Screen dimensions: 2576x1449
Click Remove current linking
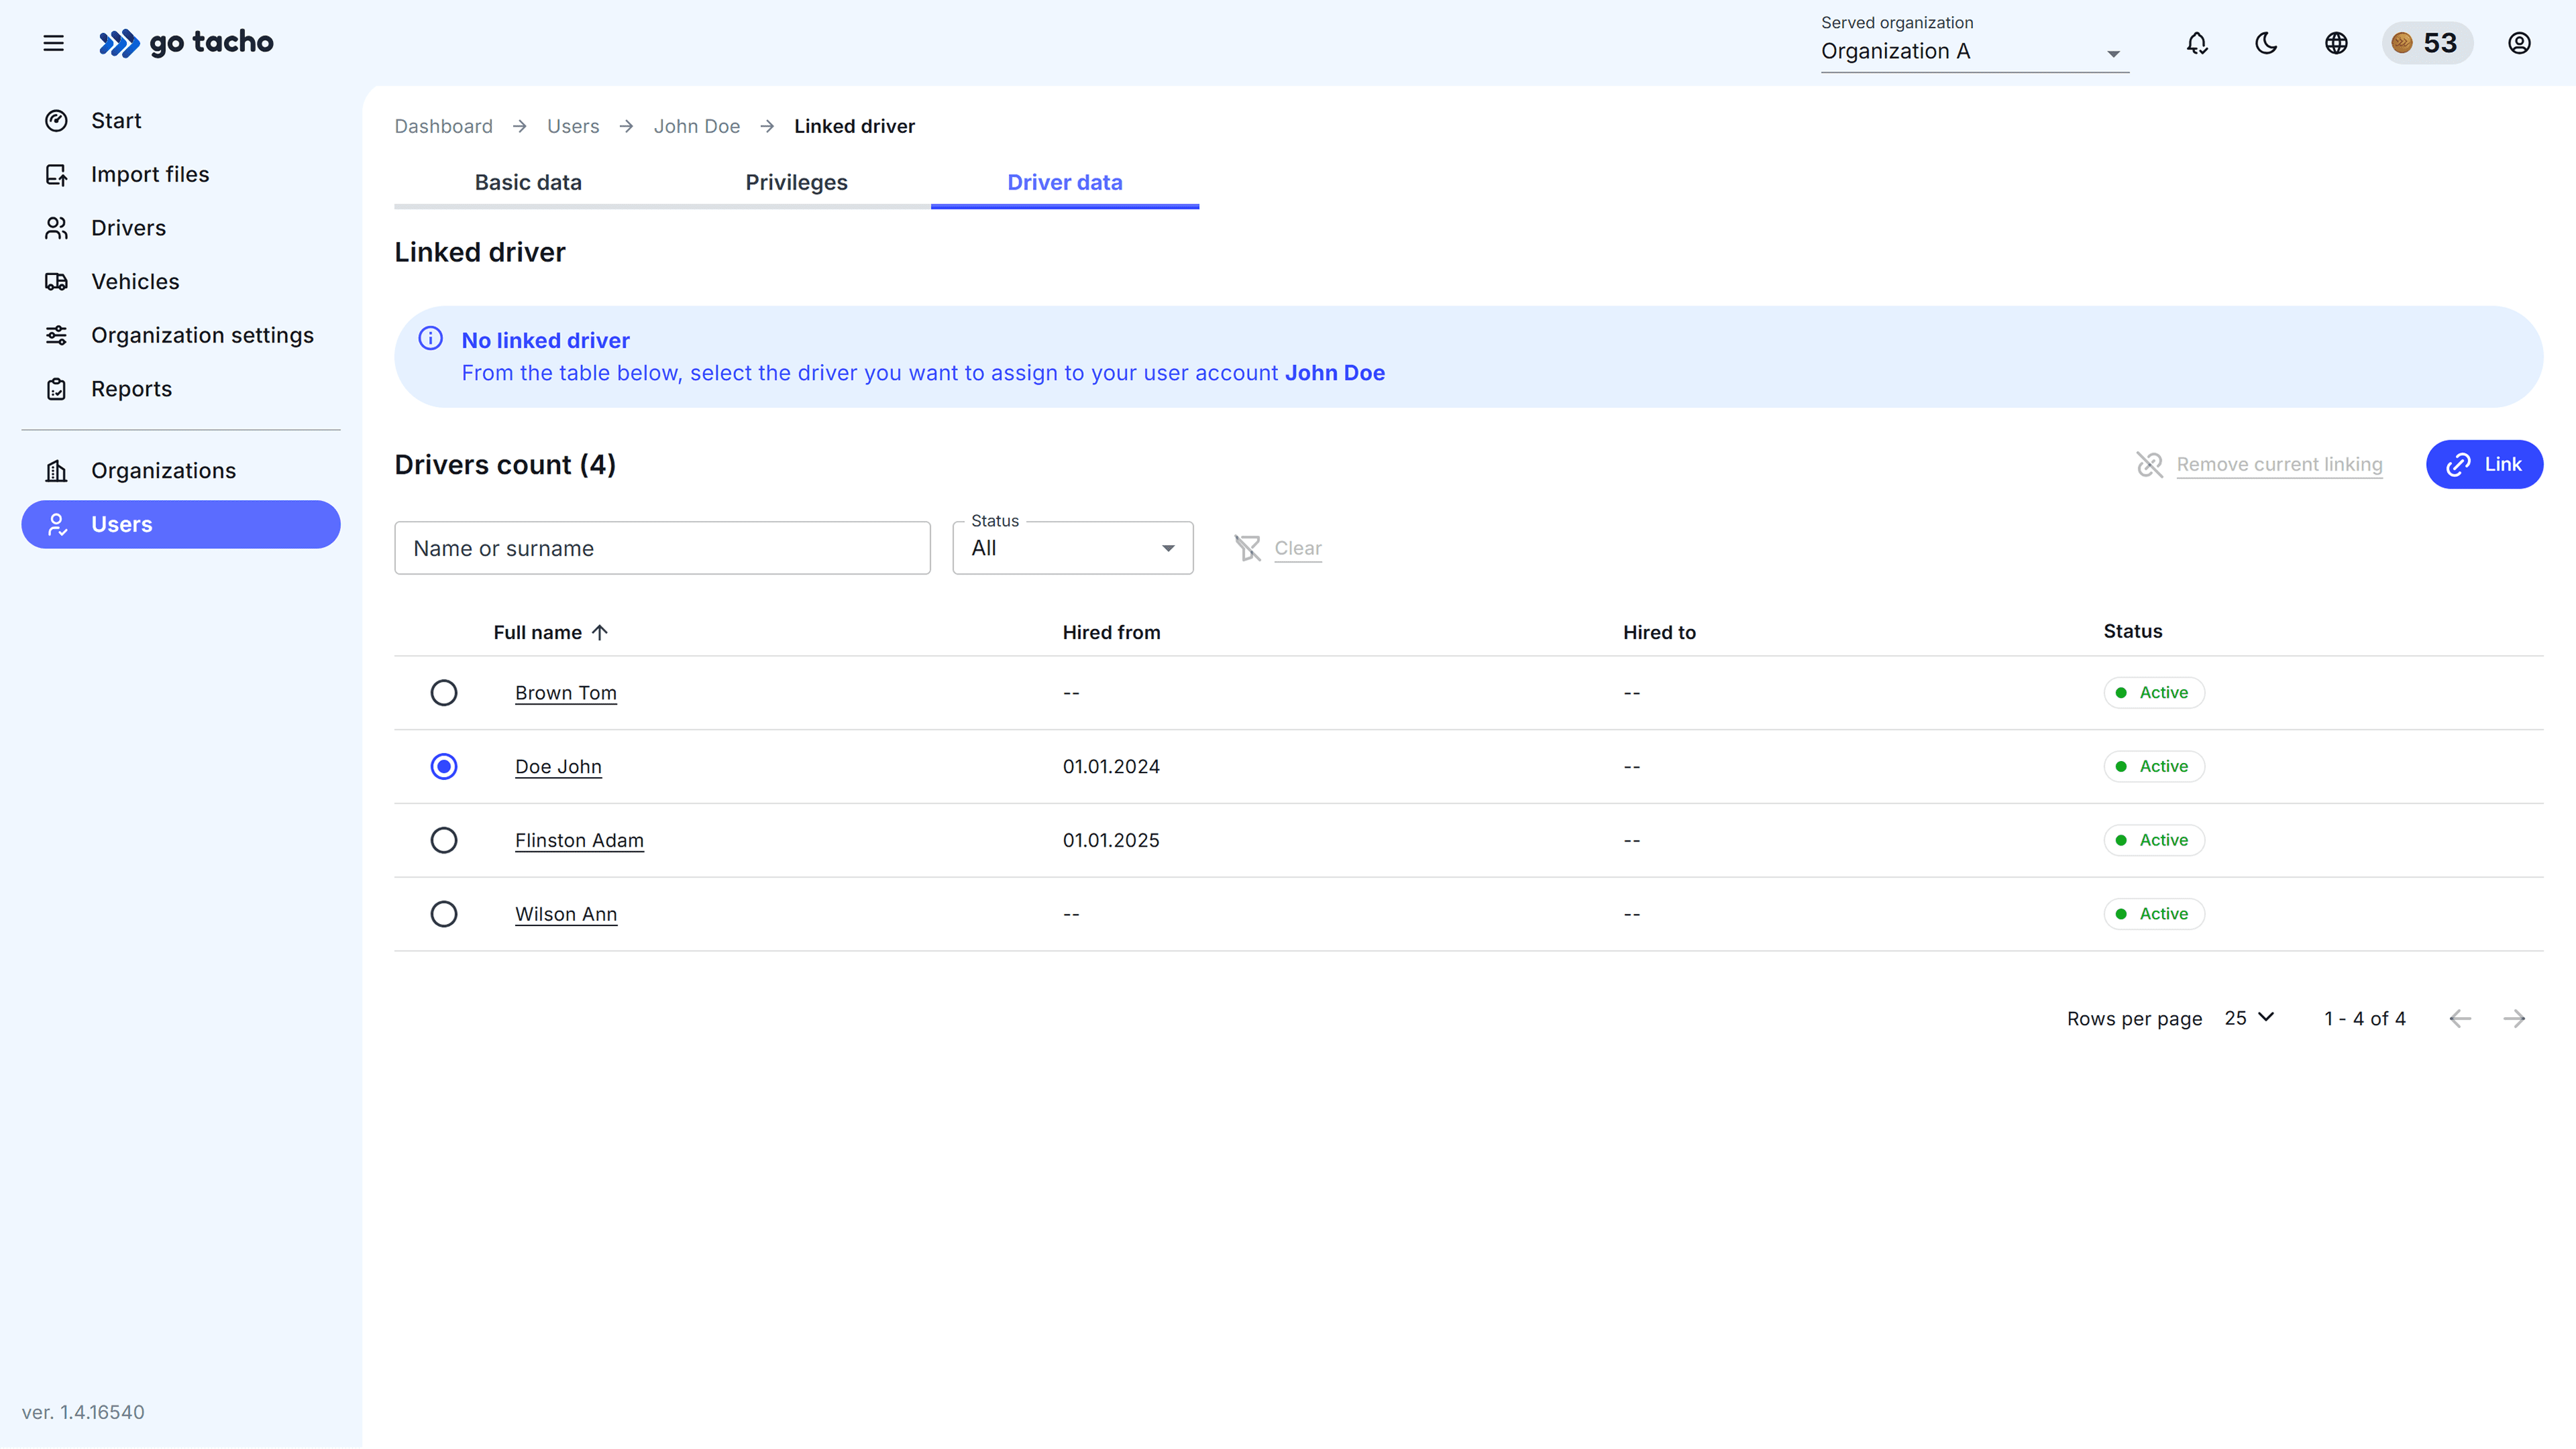click(x=2281, y=464)
